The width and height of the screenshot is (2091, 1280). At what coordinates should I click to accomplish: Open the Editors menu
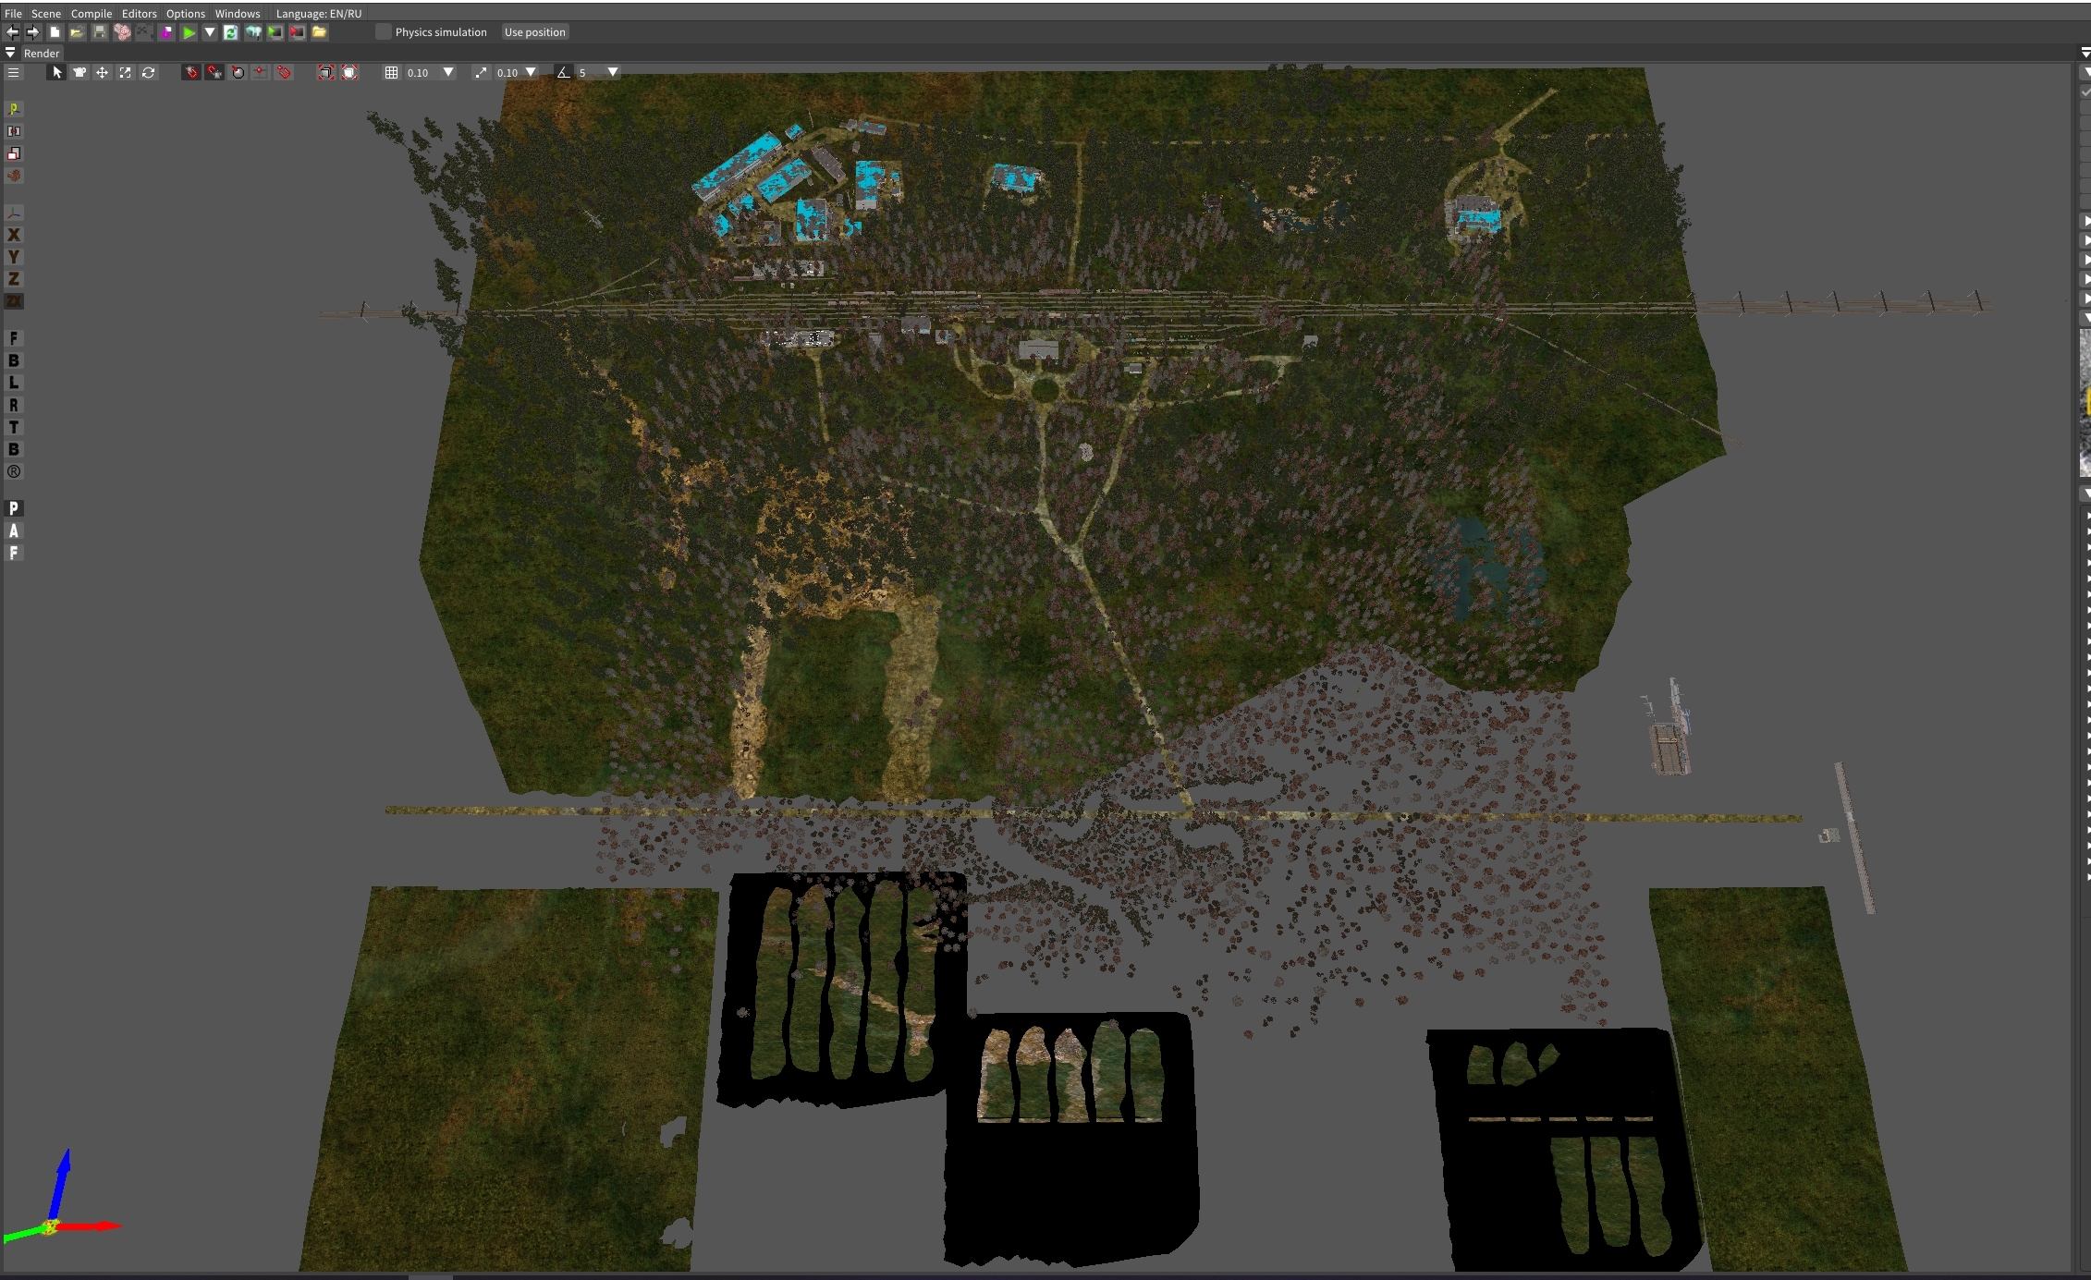(x=140, y=13)
